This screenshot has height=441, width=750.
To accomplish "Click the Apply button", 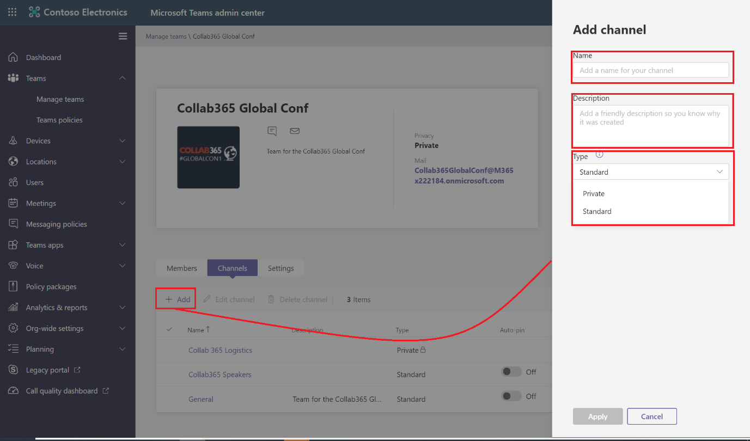I will pos(598,416).
